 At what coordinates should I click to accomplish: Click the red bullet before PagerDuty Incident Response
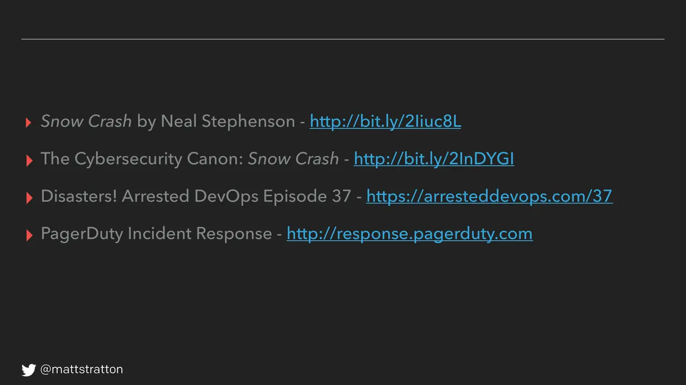(x=29, y=235)
